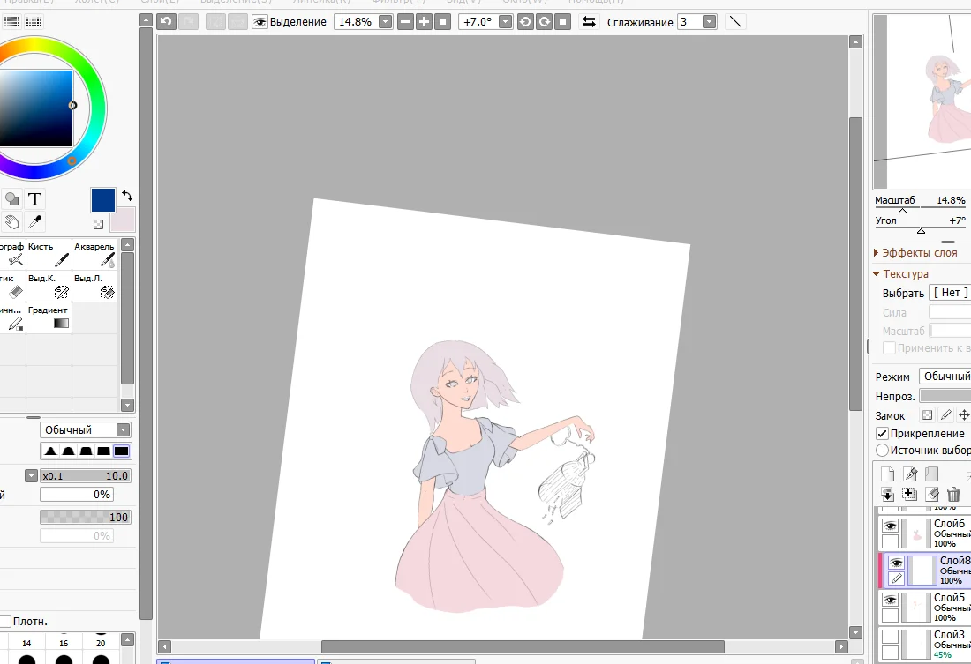
Task: Activate the Text tool
Action: [x=35, y=199]
